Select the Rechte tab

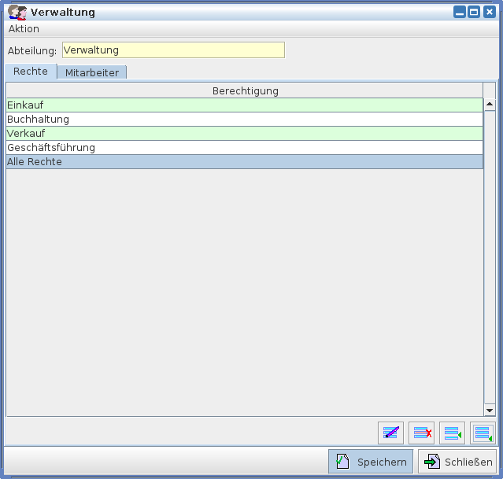[31, 72]
